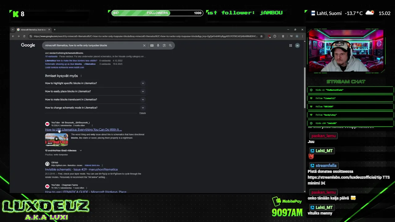The image size is (395, 222).
Task: Play the 26:57 Litematica video thumbnail
Action: pos(56,140)
